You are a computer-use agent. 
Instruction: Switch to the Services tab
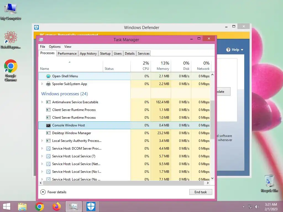(x=144, y=54)
